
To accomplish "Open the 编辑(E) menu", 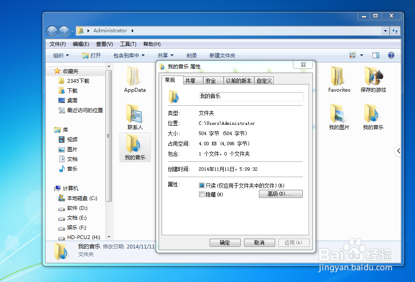I will pyautogui.click(x=81, y=44).
